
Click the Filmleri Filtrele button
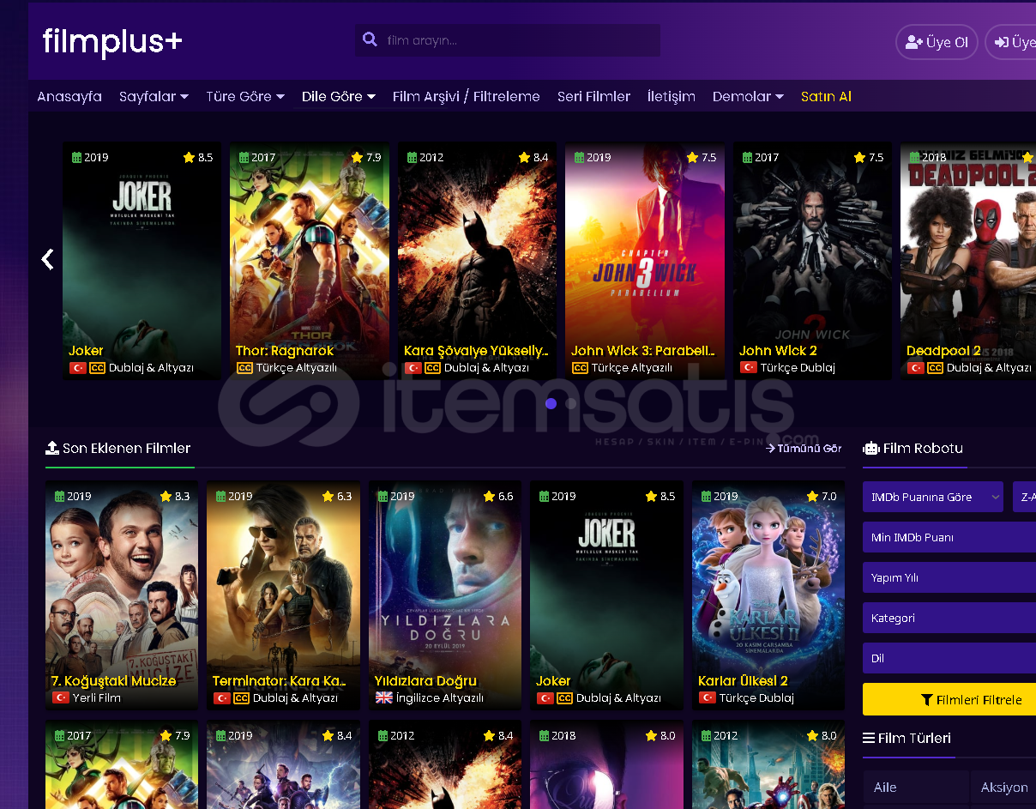949,699
